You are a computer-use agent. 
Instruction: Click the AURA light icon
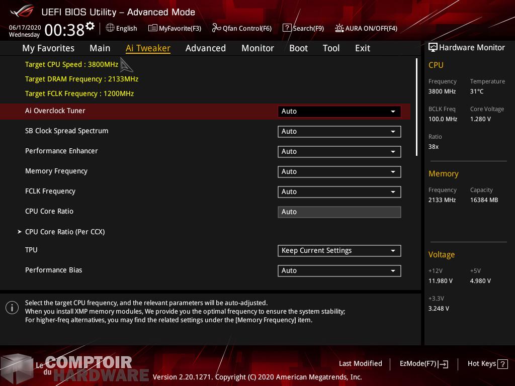pos(339,28)
